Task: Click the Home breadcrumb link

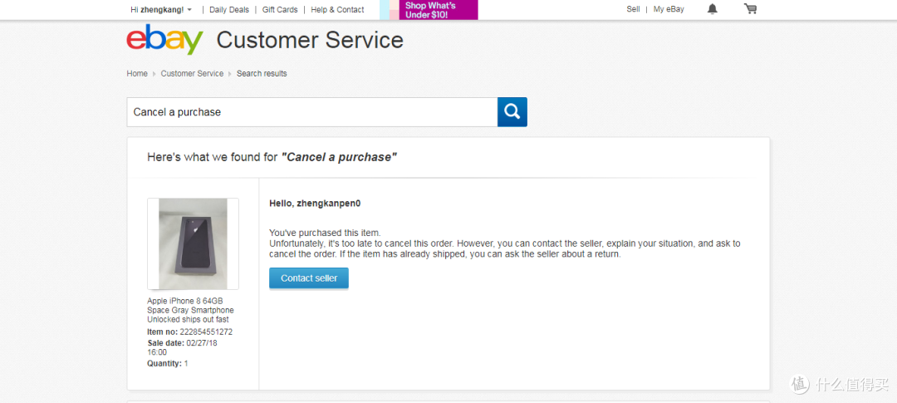Action: (x=137, y=74)
